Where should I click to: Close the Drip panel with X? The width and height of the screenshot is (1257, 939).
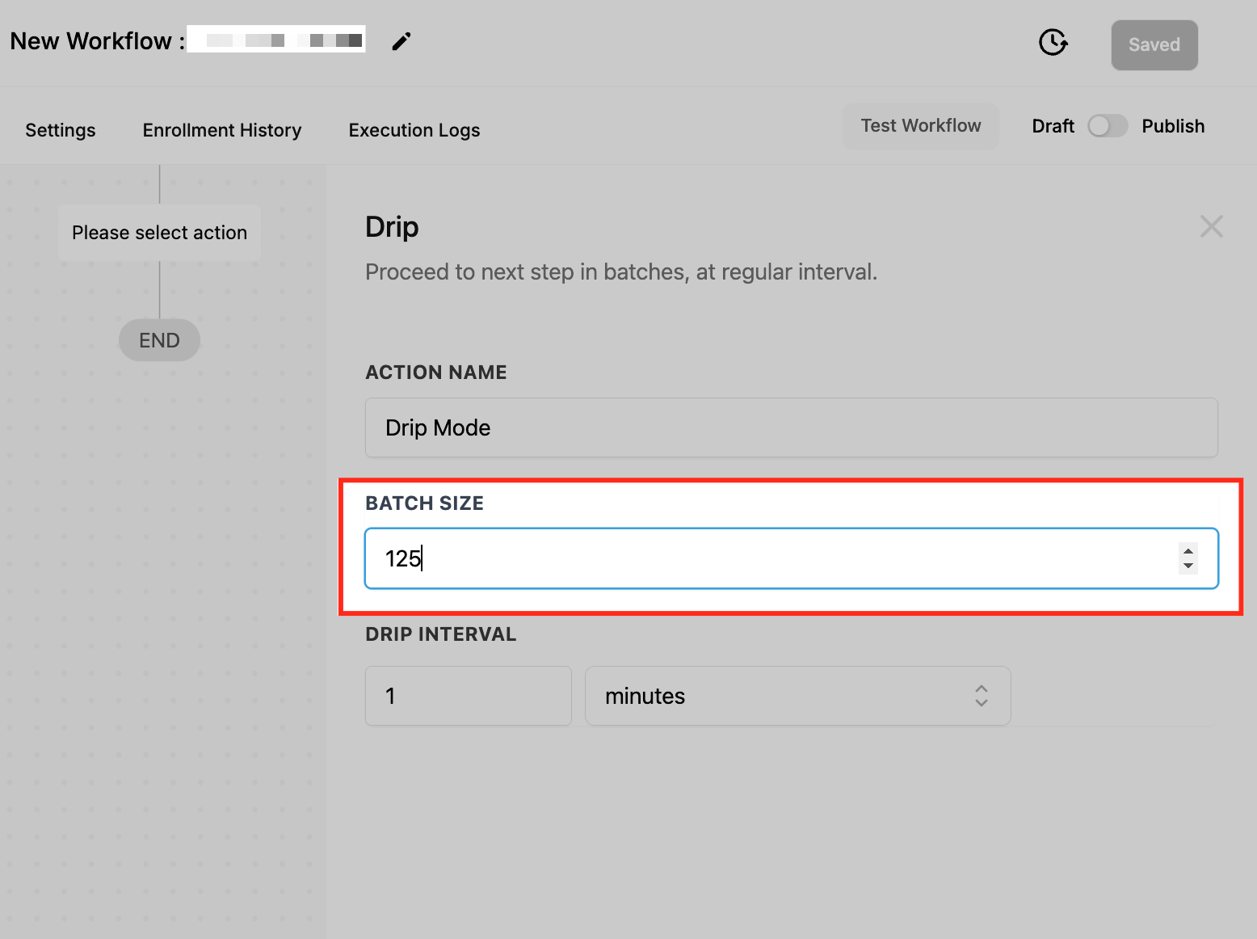click(1211, 226)
